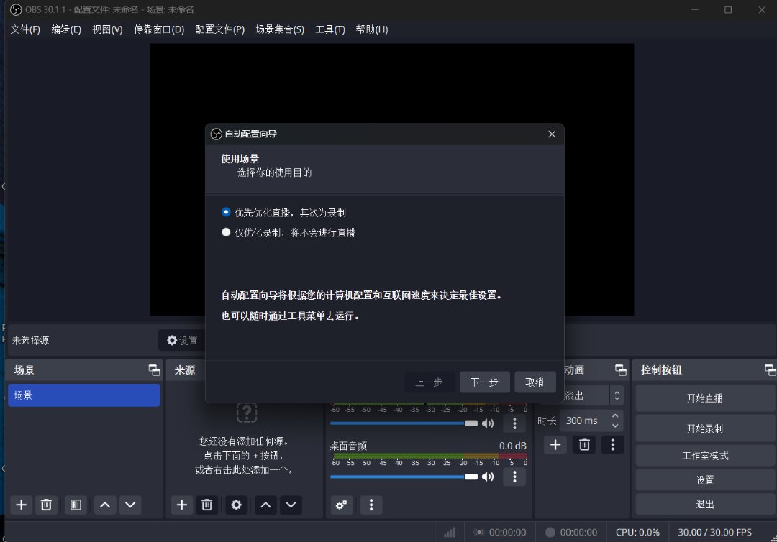Screen dimensions: 777x542
Task: Remove selected source with trash icon
Action: [206, 505]
